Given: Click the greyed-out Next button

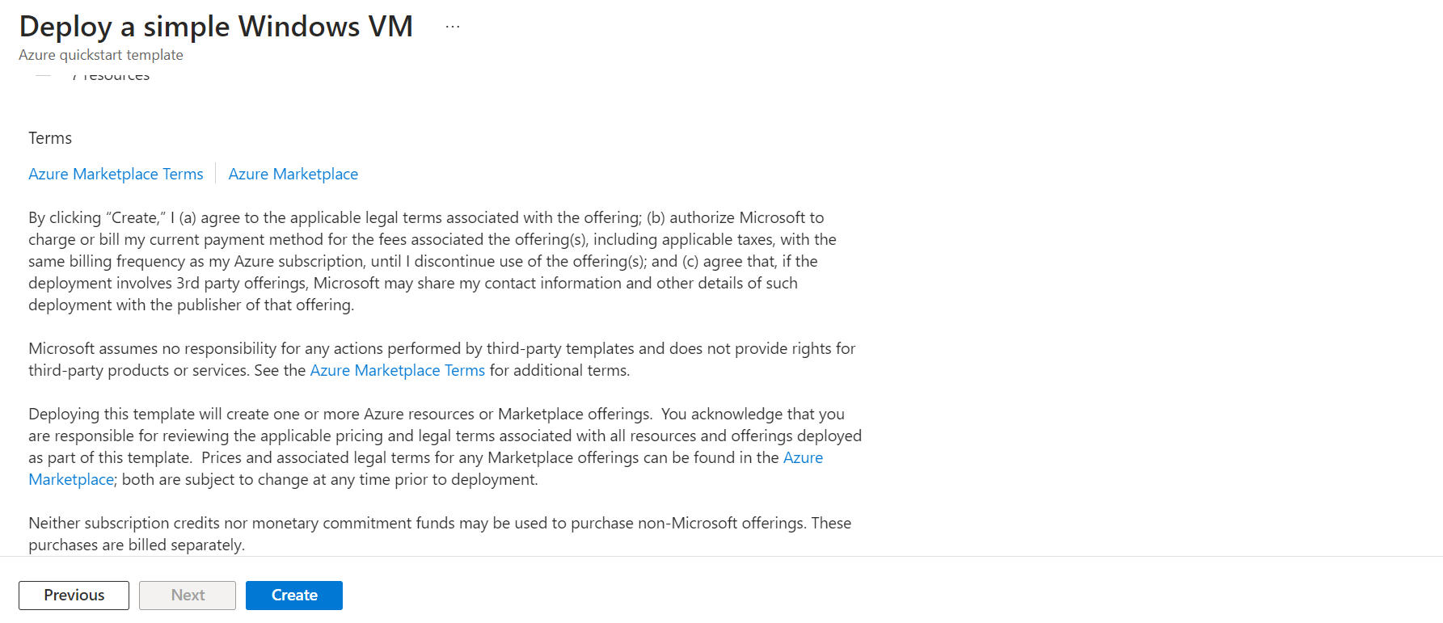Looking at the screenshot, I should pos(188,596).
